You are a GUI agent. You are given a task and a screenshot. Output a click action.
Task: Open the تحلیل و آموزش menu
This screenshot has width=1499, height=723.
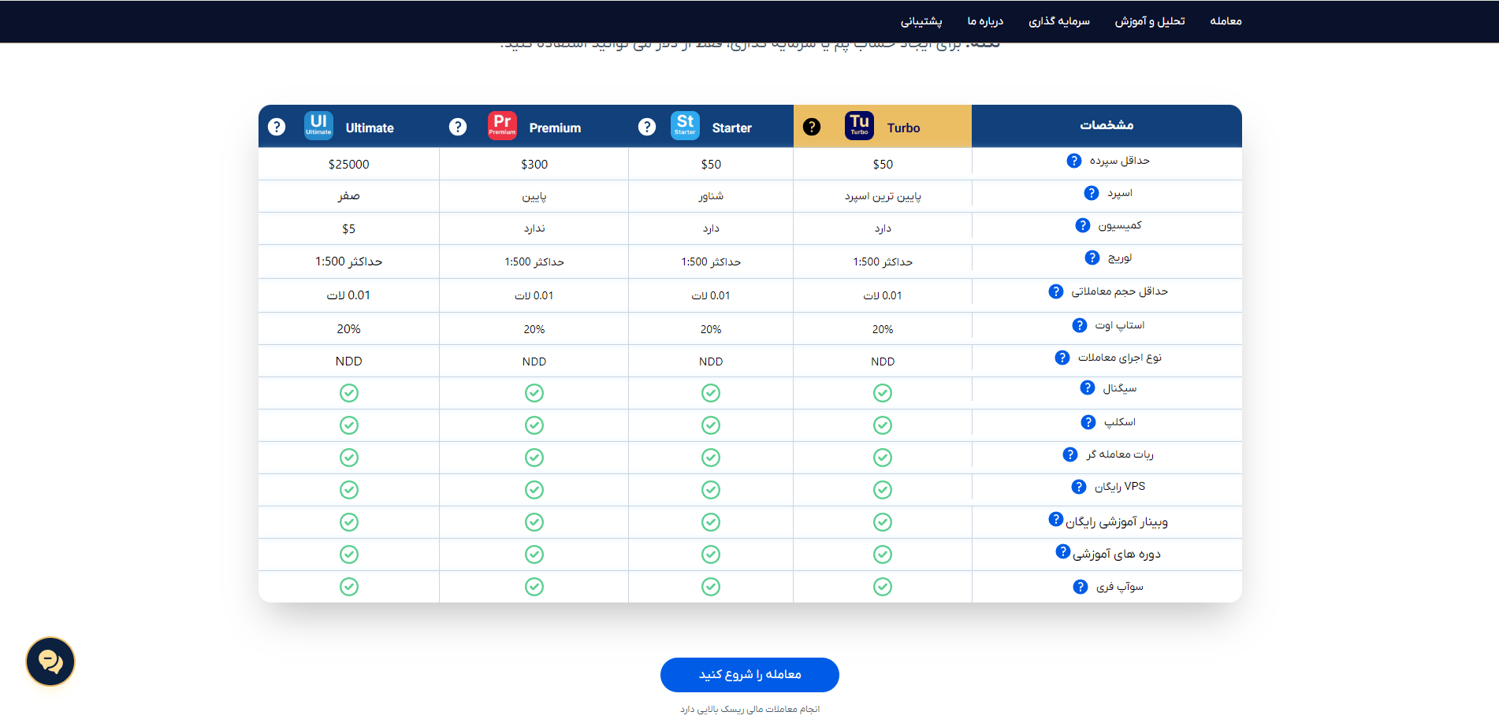pyautogui.click(x=1149, y=21)
